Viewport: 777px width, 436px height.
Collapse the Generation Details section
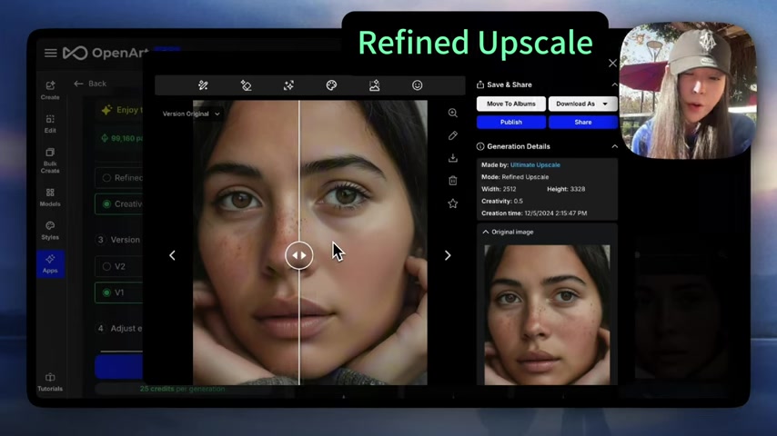click(x=614, y=146)
